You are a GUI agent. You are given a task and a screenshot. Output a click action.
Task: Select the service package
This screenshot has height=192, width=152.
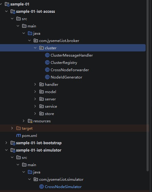pyautogui.click(x=51, y=106)
